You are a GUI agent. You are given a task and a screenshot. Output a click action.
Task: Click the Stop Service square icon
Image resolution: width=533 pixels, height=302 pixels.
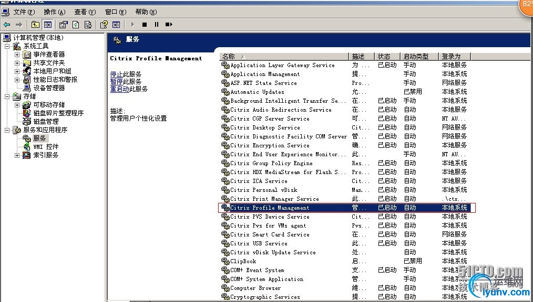pos(145,25)
